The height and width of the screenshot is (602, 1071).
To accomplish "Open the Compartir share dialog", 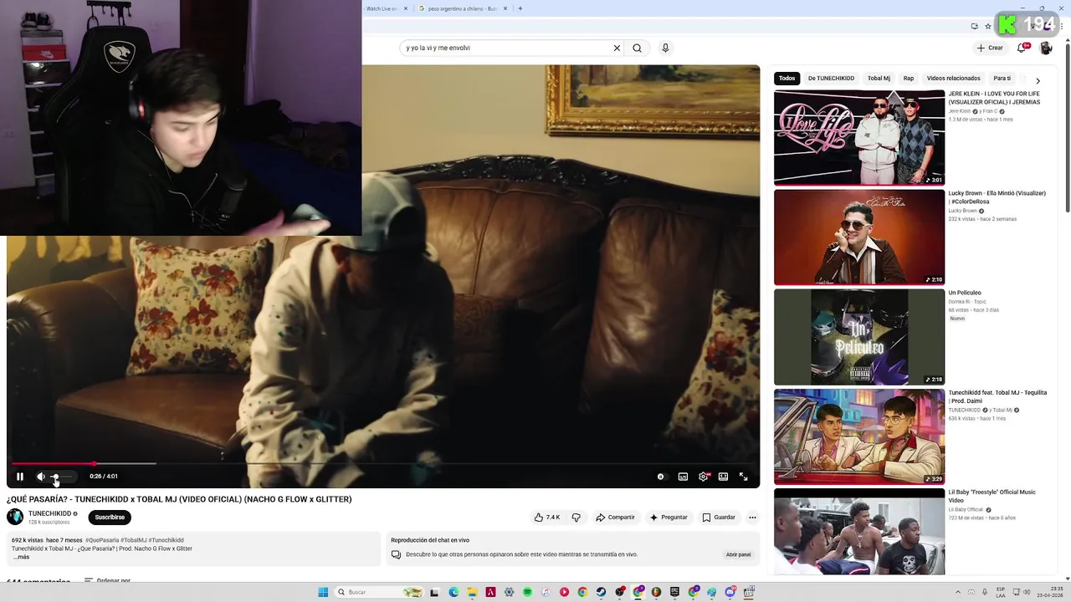I will (x=615, y=518).
